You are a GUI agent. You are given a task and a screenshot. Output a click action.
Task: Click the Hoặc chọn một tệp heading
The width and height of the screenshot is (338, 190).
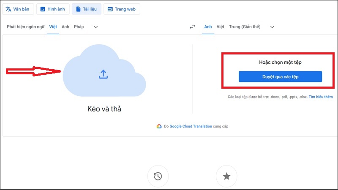click(280, 62)
